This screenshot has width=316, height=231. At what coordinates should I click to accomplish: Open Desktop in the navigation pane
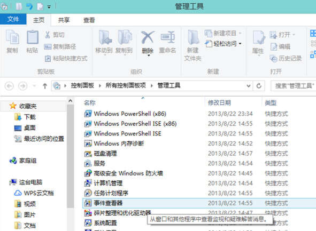[x=29, y=128]
